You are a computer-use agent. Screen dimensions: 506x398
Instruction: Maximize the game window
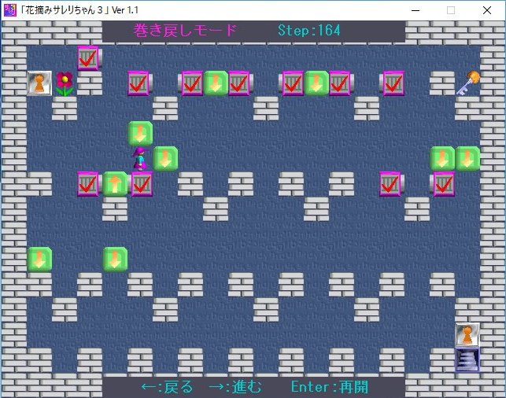(451, 10)
